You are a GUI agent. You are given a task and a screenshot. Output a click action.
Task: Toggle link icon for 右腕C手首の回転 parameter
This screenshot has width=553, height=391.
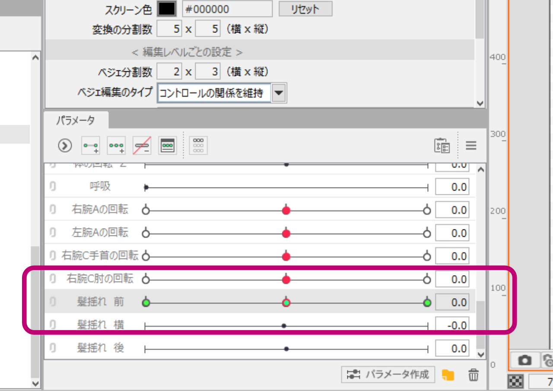point(53,256)
